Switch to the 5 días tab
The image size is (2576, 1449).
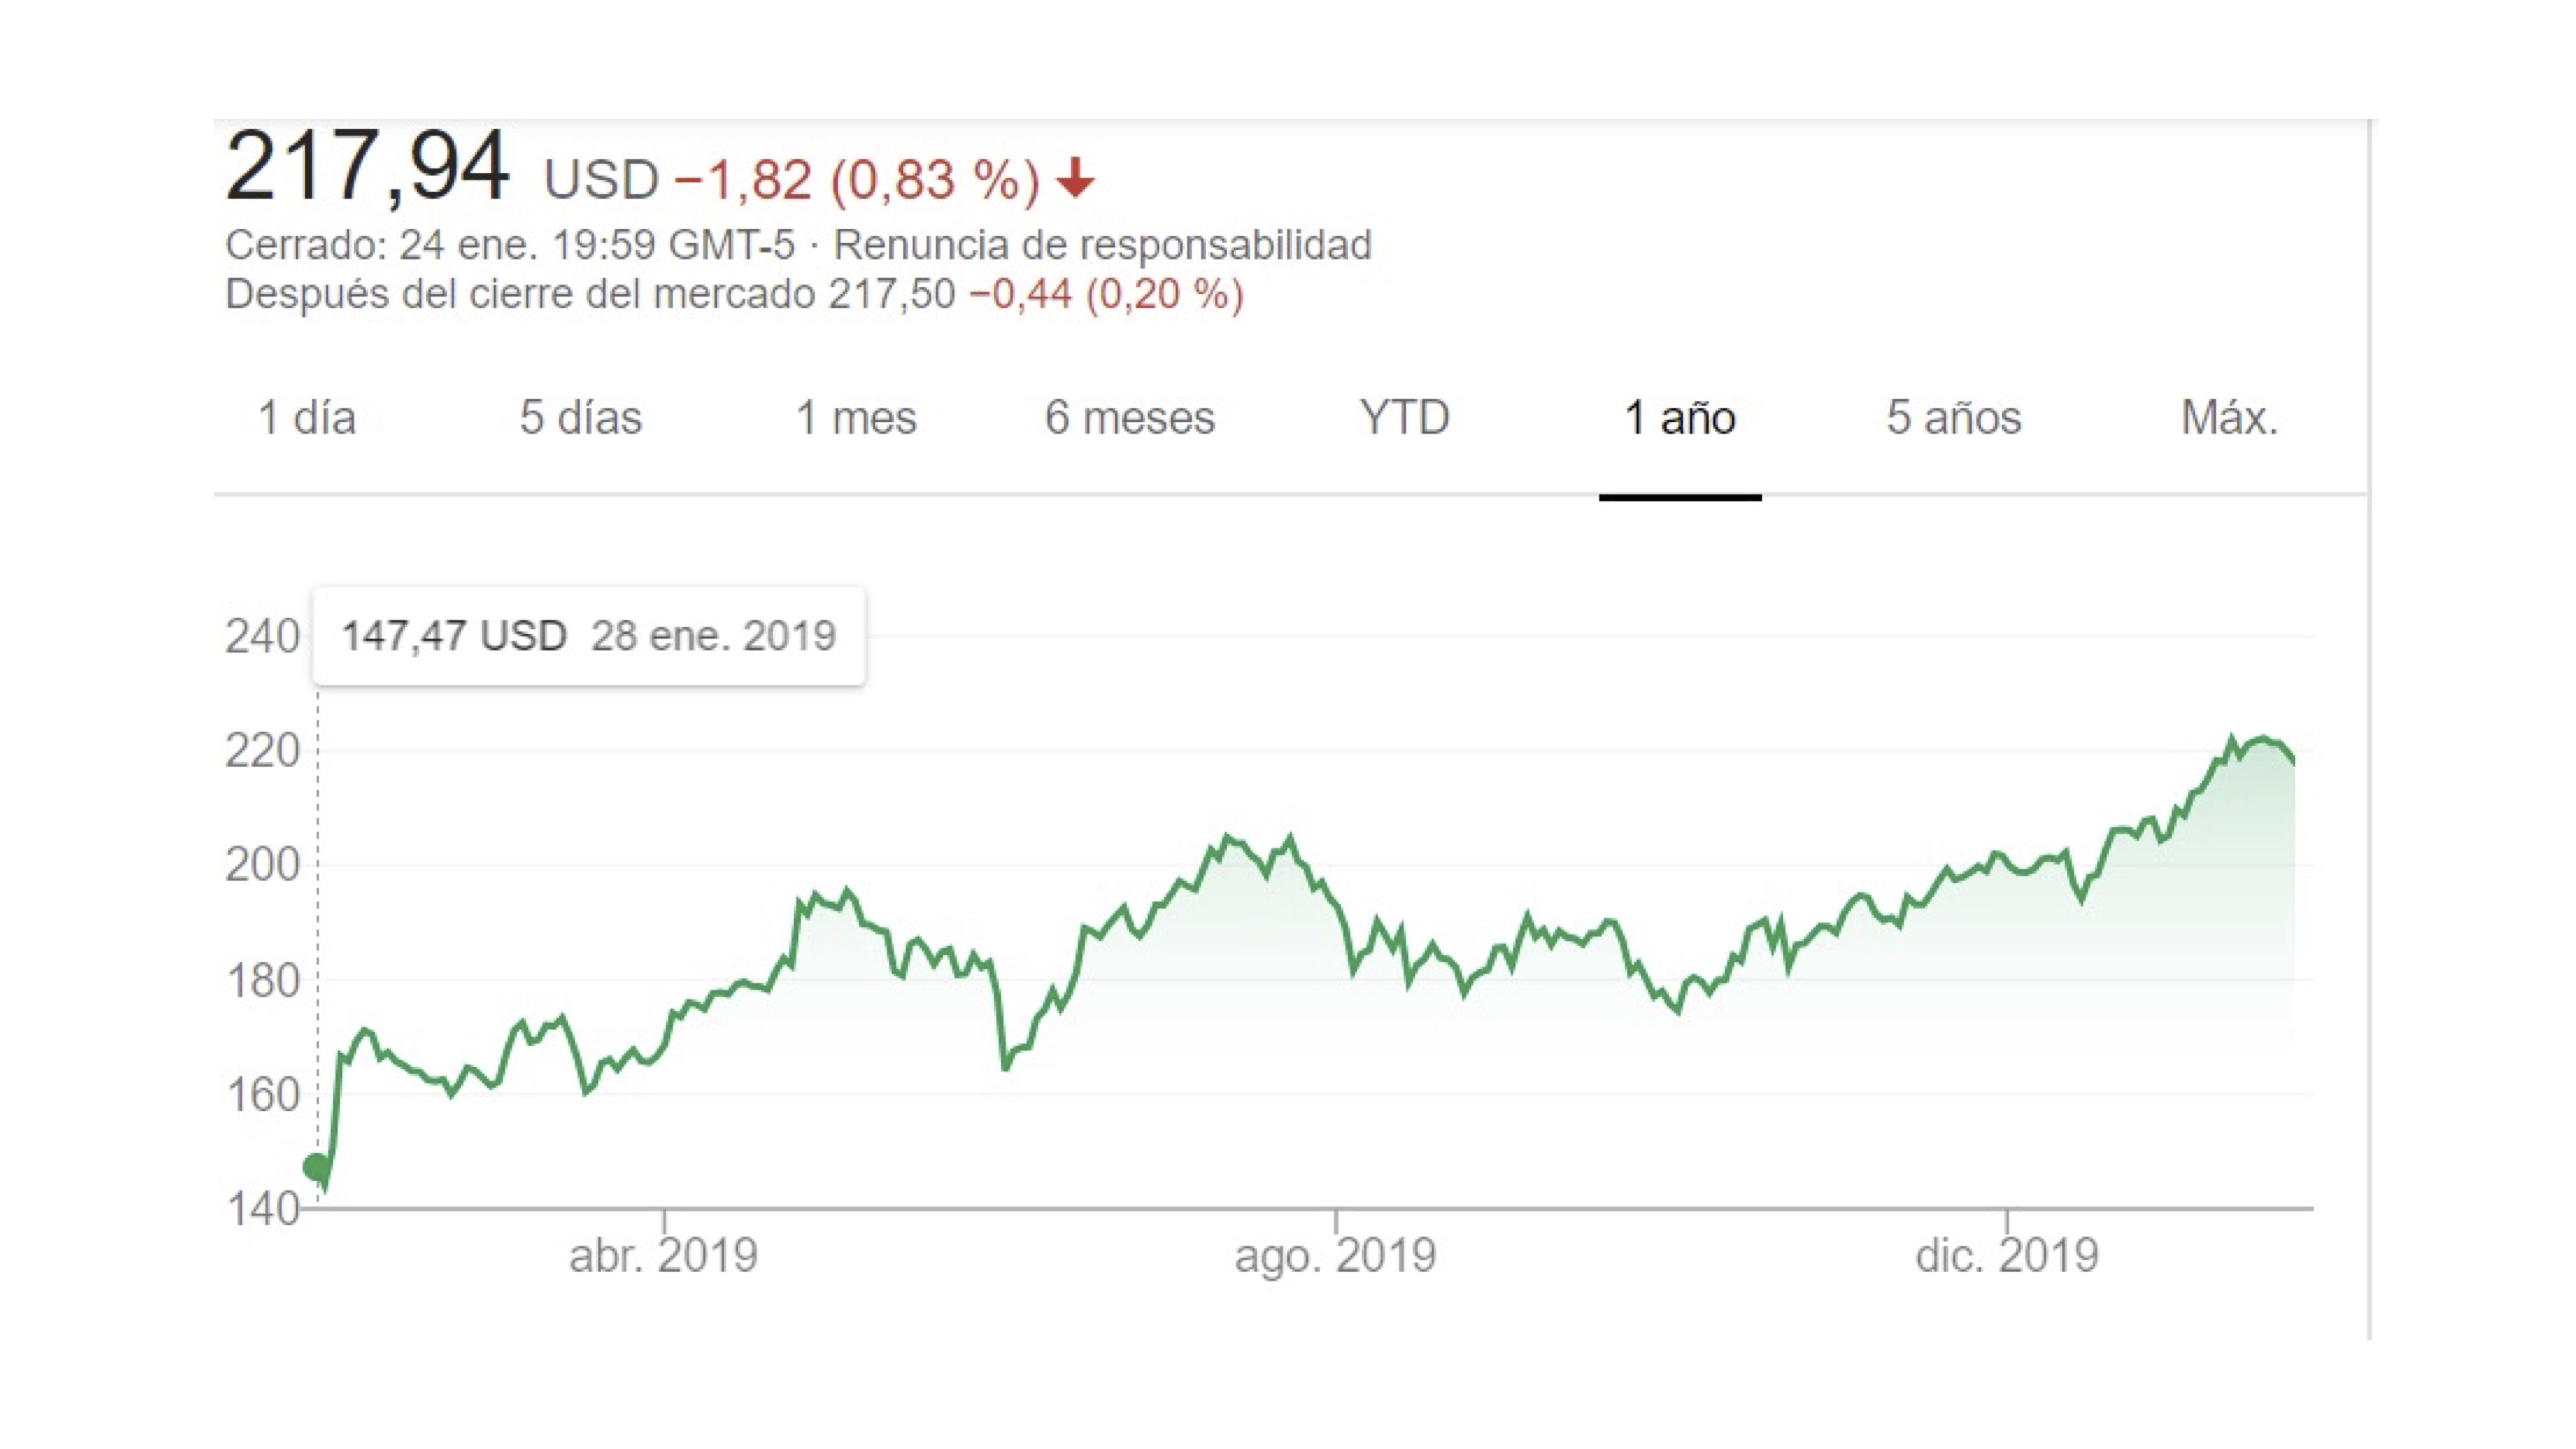coord(580,418)
